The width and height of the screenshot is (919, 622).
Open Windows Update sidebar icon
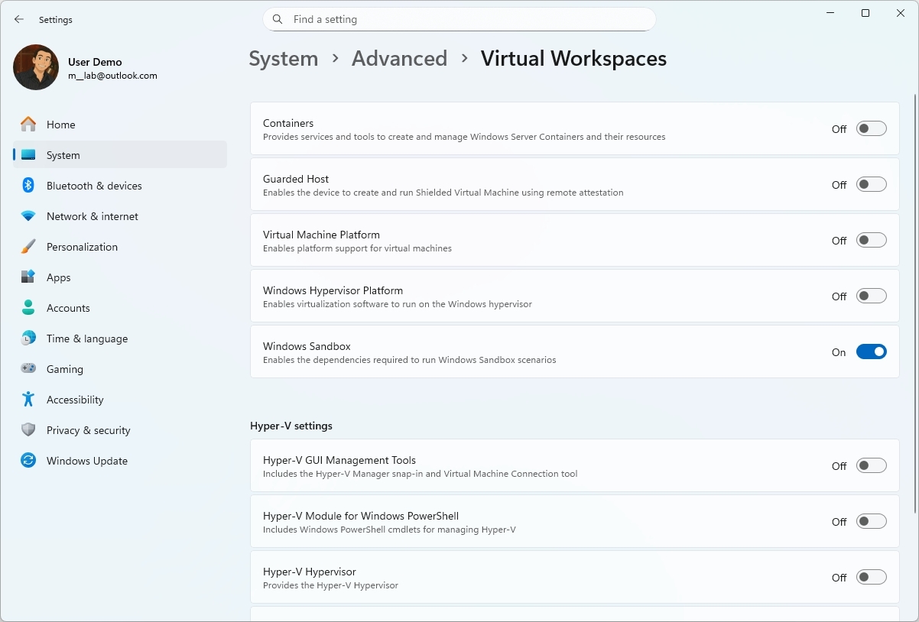pos(28,461)
